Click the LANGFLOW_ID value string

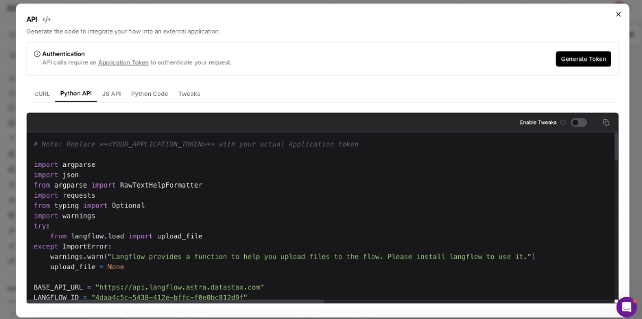[x=169, y=297]
